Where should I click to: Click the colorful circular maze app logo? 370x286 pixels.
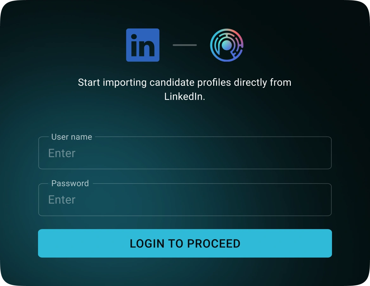pos(227,45)
